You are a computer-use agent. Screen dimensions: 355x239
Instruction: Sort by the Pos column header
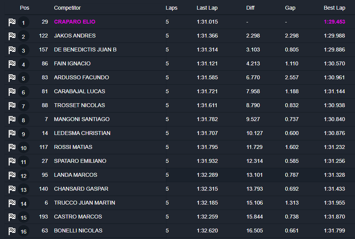pos(24,8)
